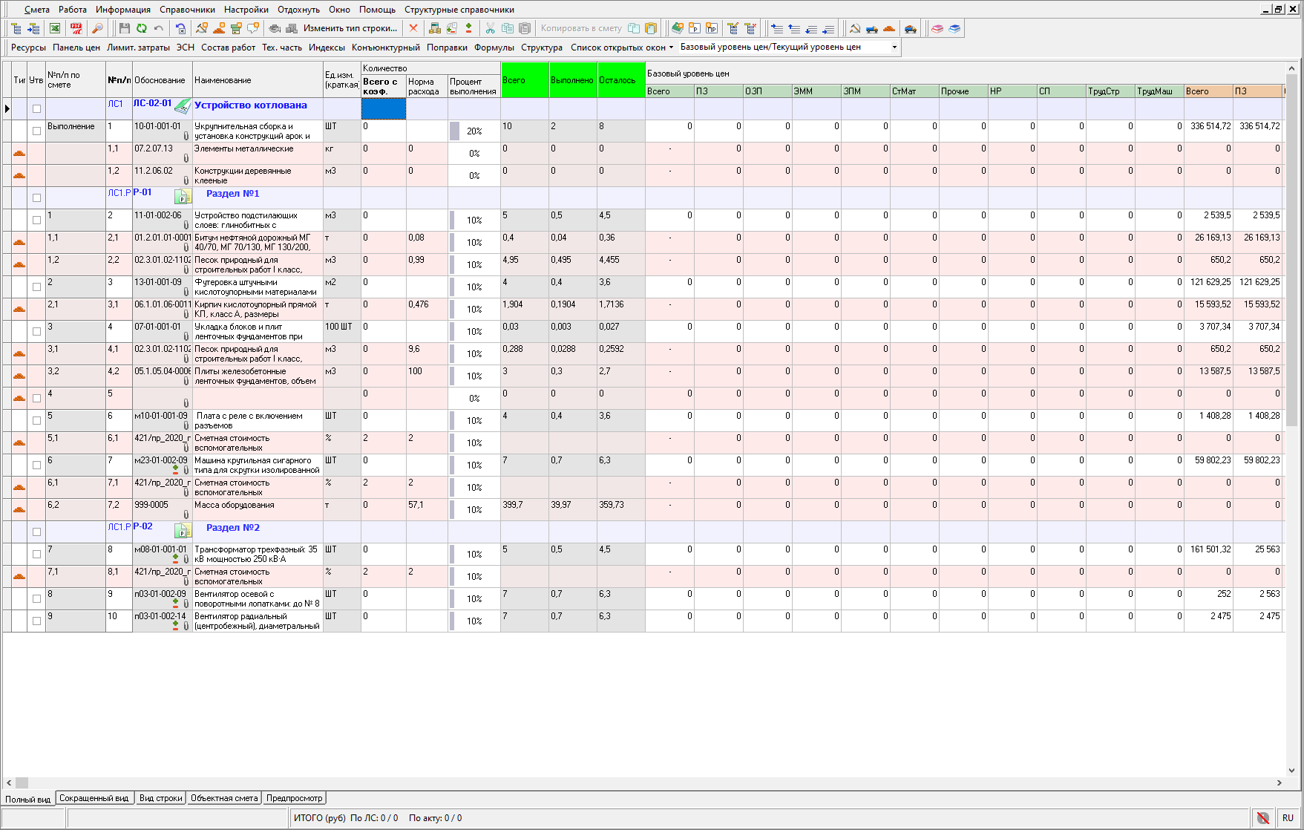The width and height of the screenshot is (1304, 830).
Task: Switch to the Предпросмотр tab
Action: (x=295, y=798)
